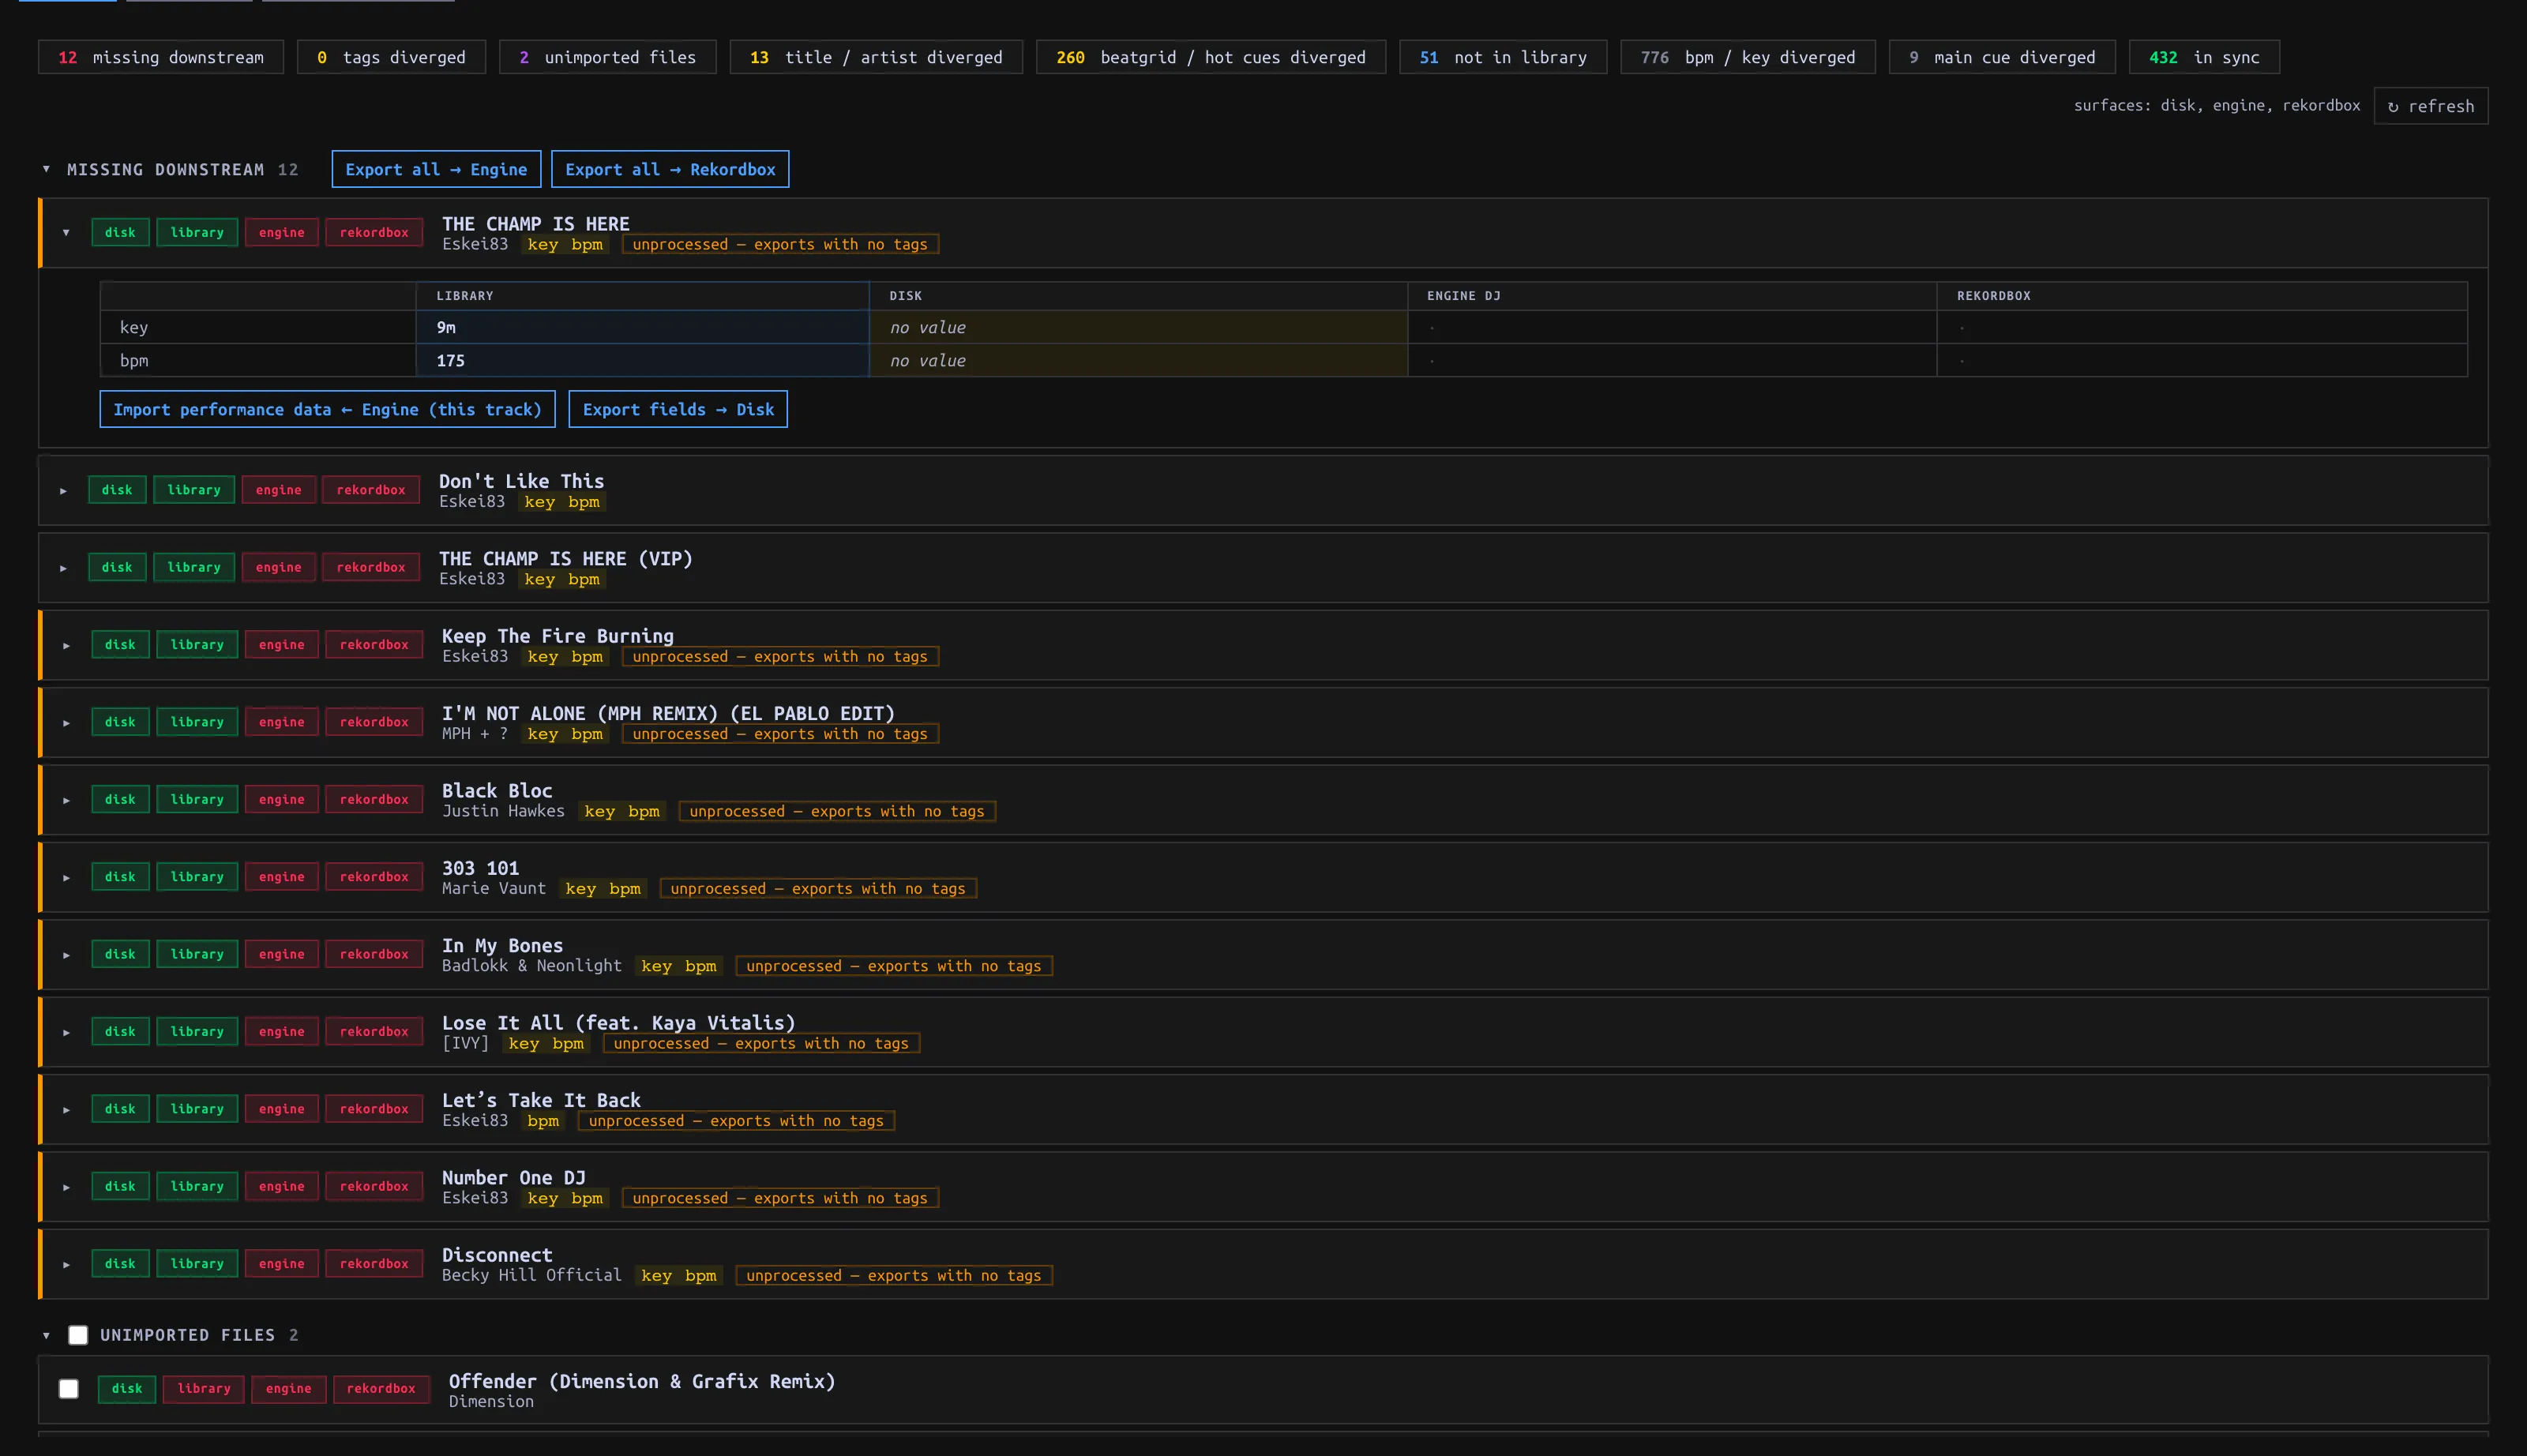2527x1456 pixels.
Task: Click Export fields → Disk button
Action: (x=678, y=409)
